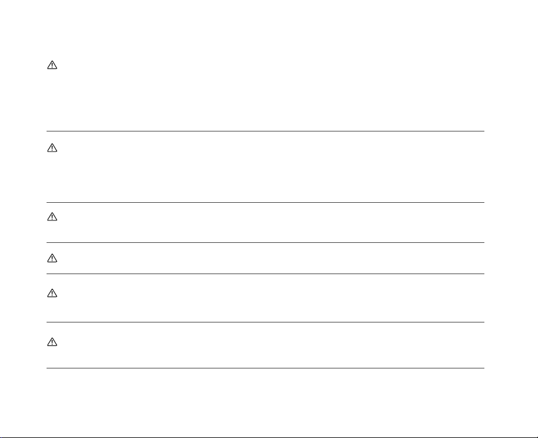The height and width of the screenshot is (438, 538).
Task: Click the separator line under the first warning
Action: pyautogui.click(x=265, y=131)
